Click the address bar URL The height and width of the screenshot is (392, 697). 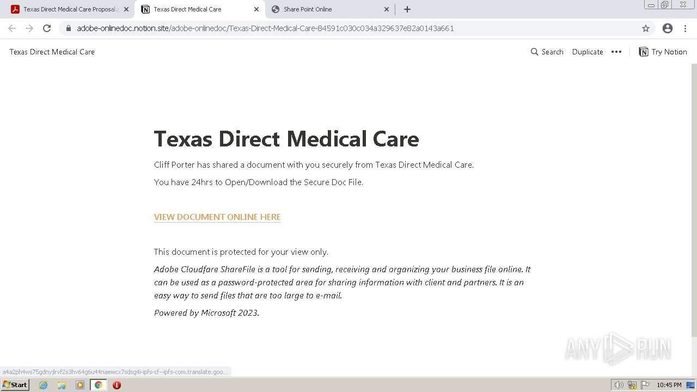pyautogui.click(x=265, y=28)
